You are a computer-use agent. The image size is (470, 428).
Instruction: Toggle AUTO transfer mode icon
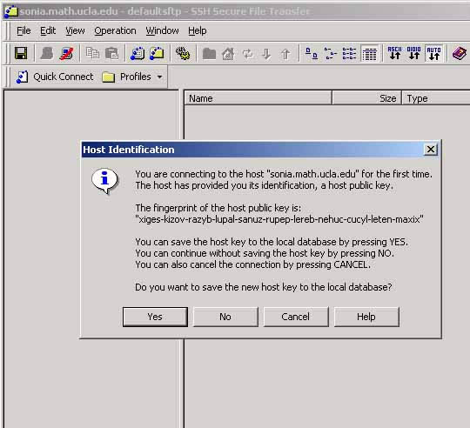pyautogui.click(x=433, y=54)
